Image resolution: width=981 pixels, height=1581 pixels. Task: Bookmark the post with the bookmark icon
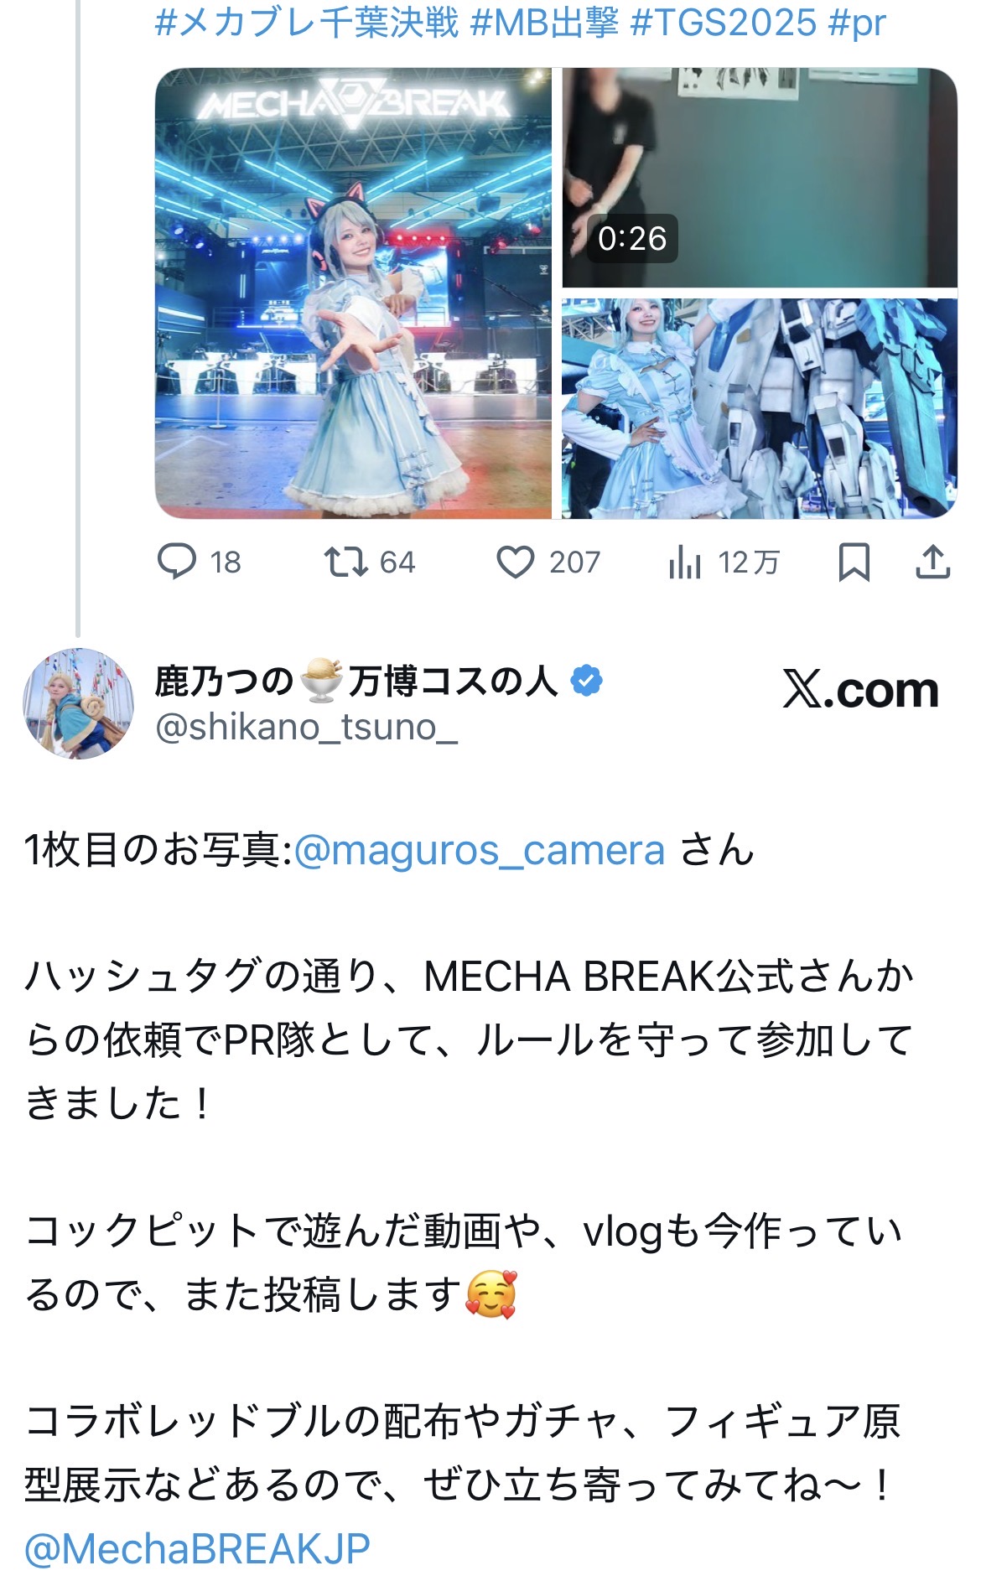point(854,562)
